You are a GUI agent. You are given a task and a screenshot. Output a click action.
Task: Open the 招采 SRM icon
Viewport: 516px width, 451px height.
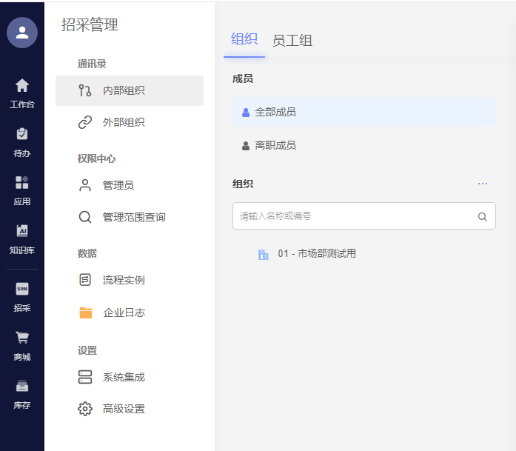22,289
